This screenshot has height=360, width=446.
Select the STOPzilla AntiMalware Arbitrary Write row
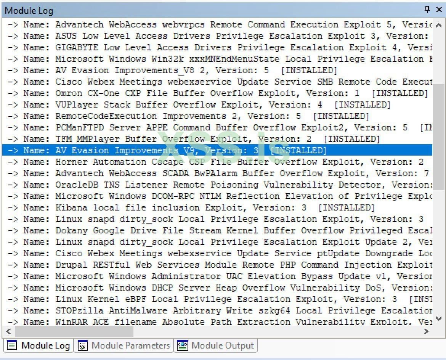click(217, 310)
